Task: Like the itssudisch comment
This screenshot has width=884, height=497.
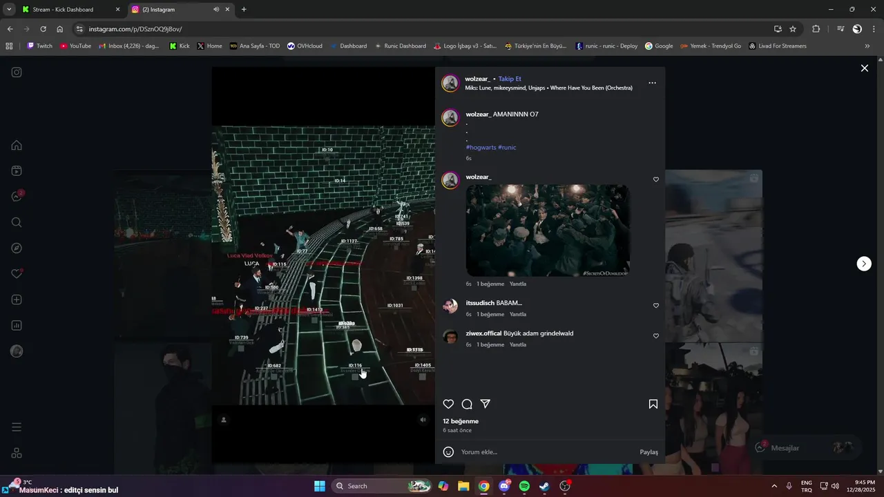Action: coord(656,306)
